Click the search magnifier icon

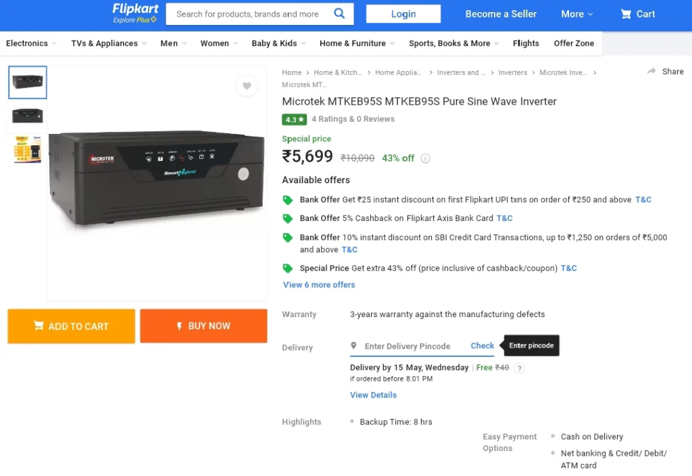(x=339, y=14)
